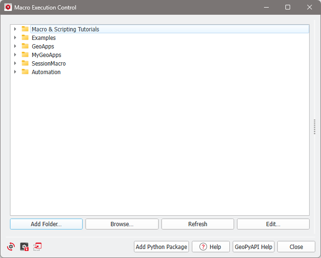Refresh the macro list
321x258 pixels.
pyautogui.click(x=198, y=224)
